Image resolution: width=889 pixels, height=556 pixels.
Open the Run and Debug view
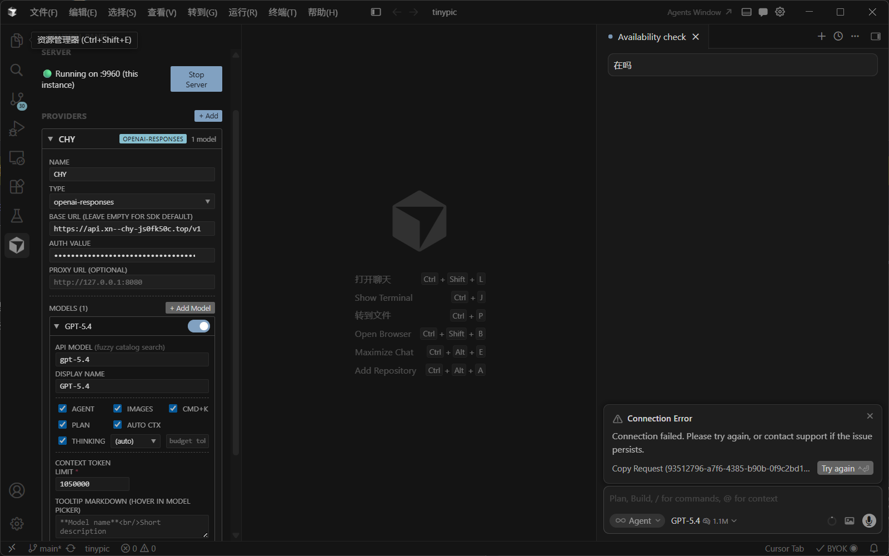click(x=17, y=129)
